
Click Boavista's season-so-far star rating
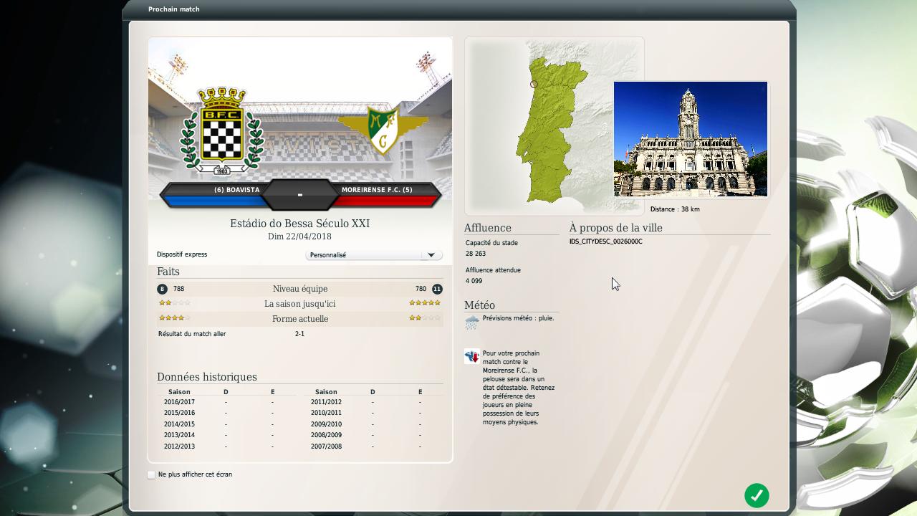click(x=174, y=303)
